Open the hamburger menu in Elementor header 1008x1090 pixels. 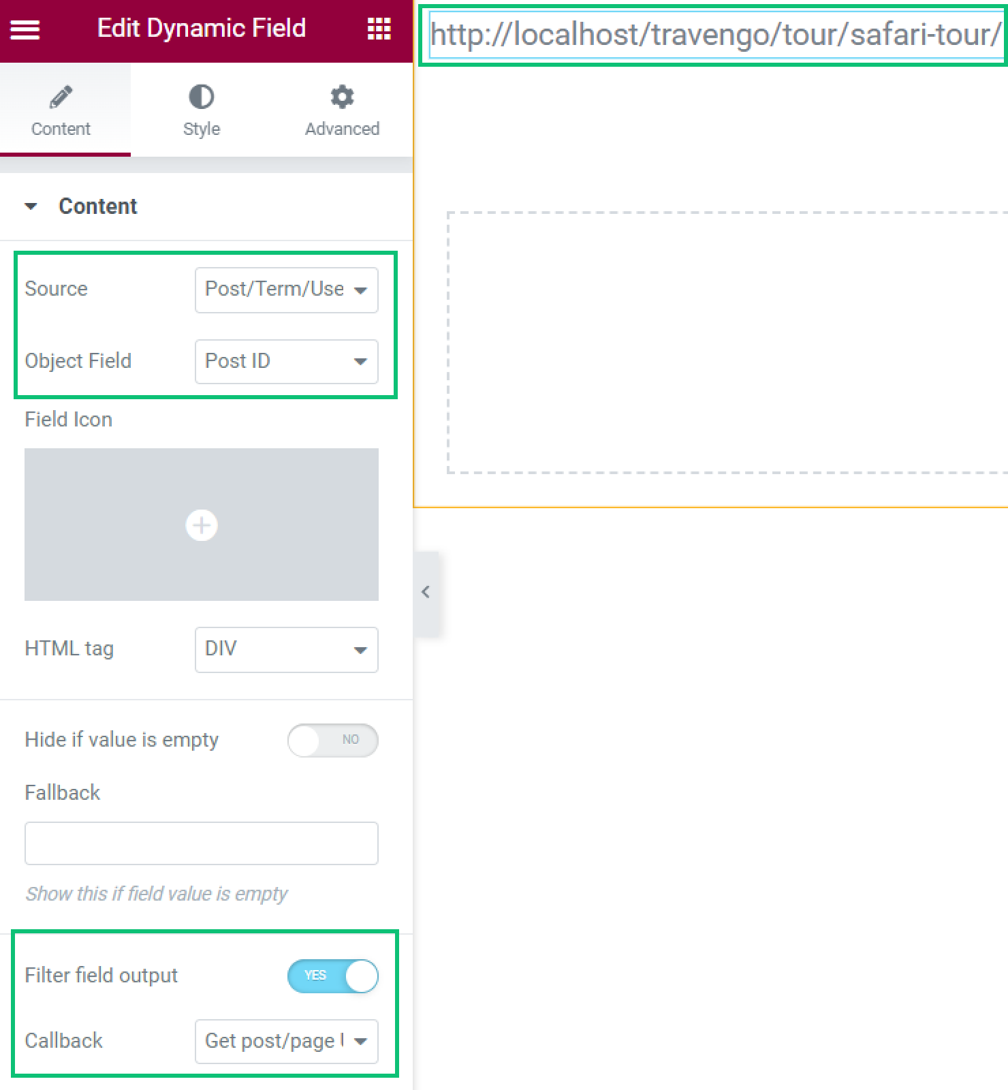click(x=25, y=29)
